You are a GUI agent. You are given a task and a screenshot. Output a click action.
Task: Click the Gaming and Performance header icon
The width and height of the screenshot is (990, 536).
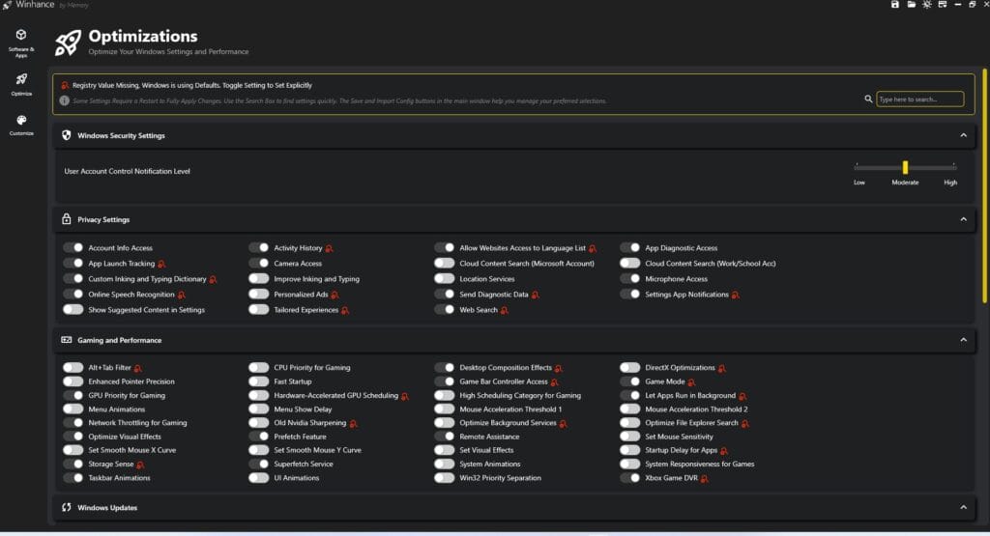click(67, 340)
